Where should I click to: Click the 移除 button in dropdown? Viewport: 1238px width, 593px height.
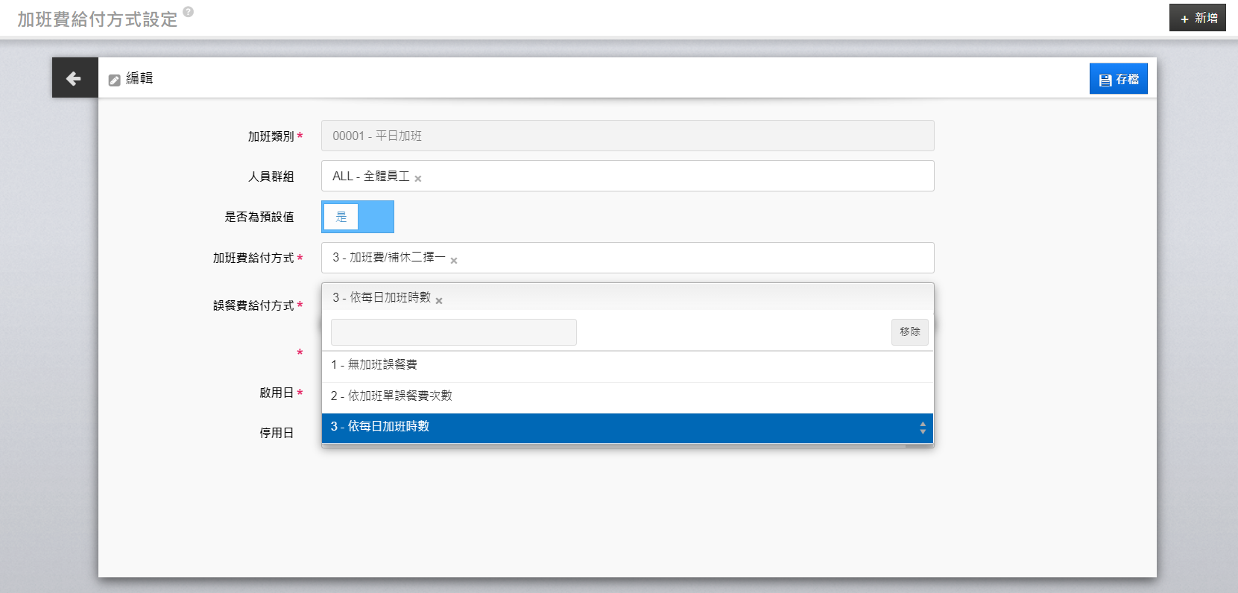pyautogui.click(x=909, y=332)
